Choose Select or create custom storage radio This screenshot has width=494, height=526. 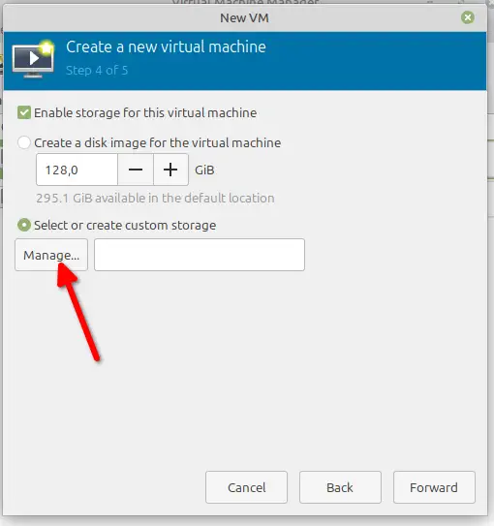24,225
